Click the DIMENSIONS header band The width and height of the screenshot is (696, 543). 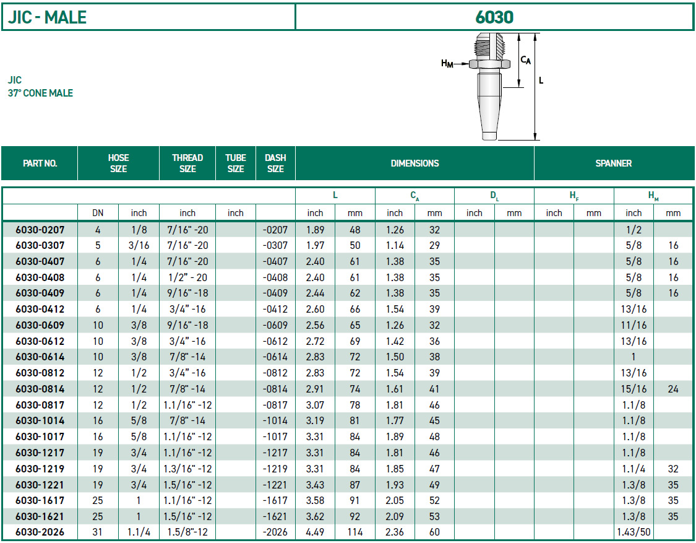415,163
